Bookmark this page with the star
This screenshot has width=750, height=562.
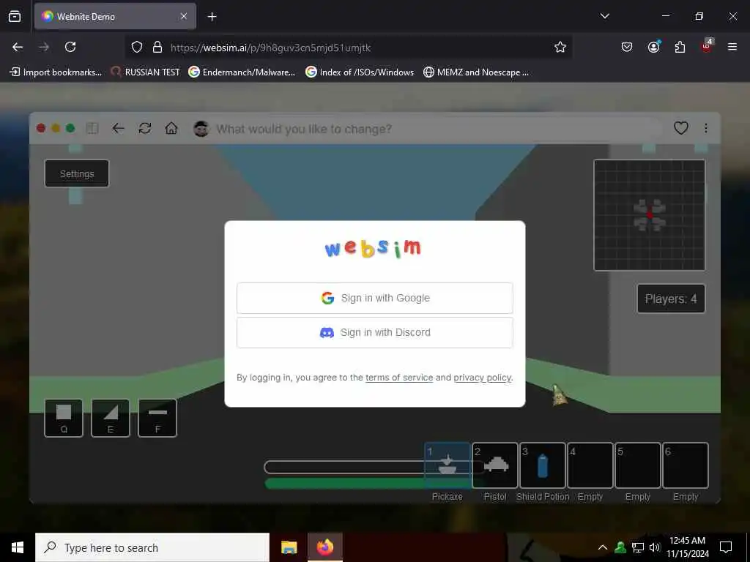pos(560,47)
